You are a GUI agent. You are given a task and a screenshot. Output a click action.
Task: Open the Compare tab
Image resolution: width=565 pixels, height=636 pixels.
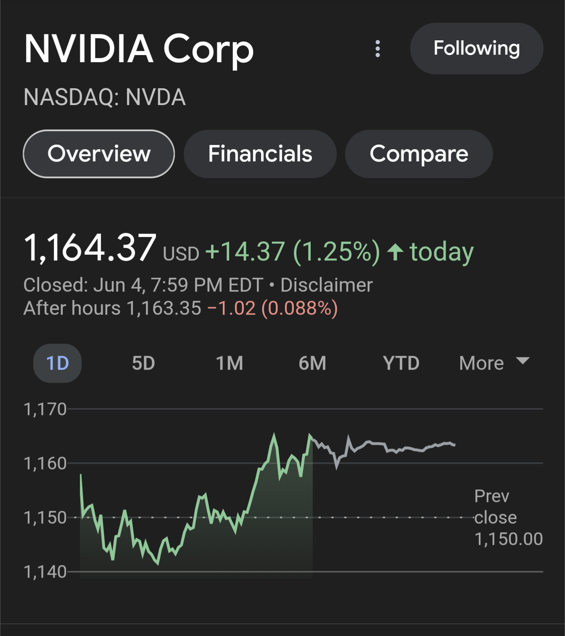pyautogui.click(x=419, y=154)
